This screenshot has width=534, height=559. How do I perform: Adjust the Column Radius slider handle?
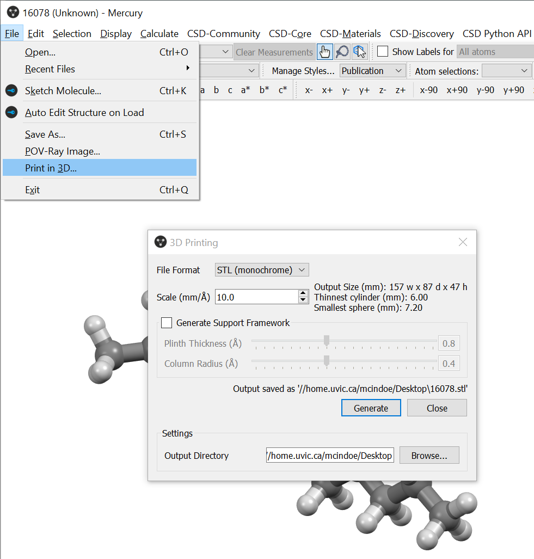(327, 361)
